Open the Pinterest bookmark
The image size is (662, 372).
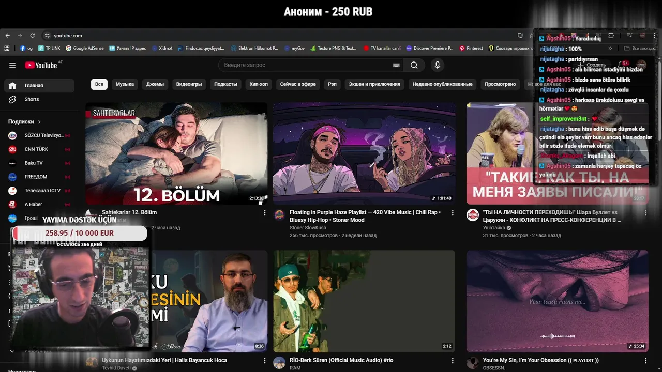coord(471,48)
